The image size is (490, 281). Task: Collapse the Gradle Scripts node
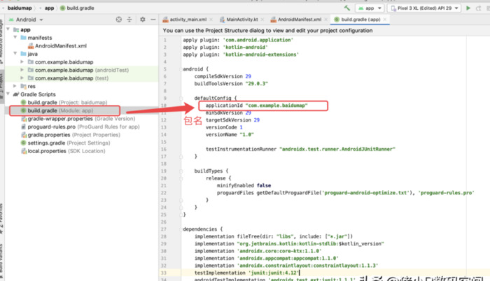tap(8, 94)
